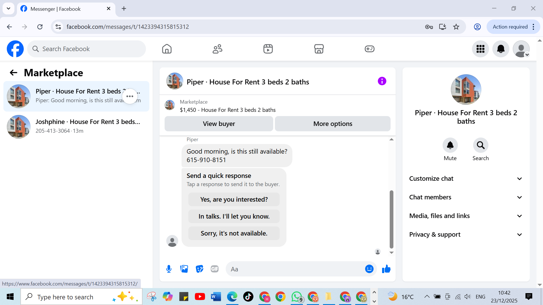Click the chat scrollbar thumb
The height and width of the screenshot is (305, 543).
click(x=391, y=219)
